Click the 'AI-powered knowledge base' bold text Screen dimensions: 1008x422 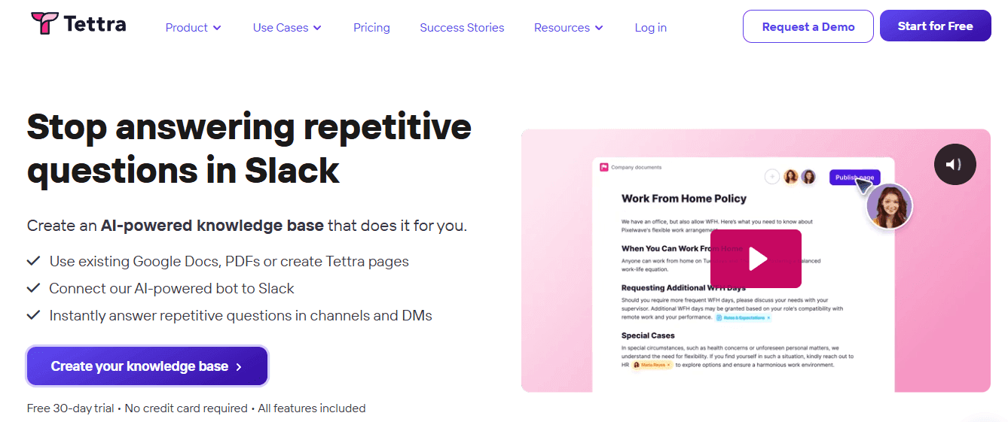point(212,225)
